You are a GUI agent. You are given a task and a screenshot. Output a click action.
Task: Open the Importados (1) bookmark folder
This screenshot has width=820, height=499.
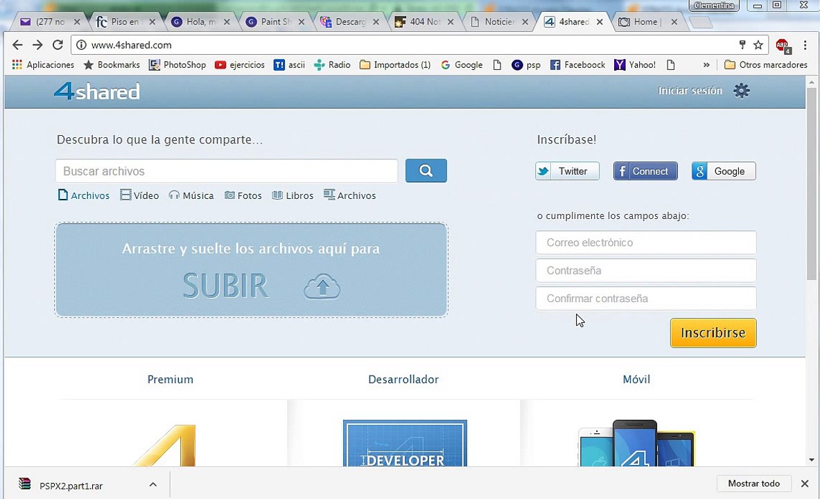point(395,65)
